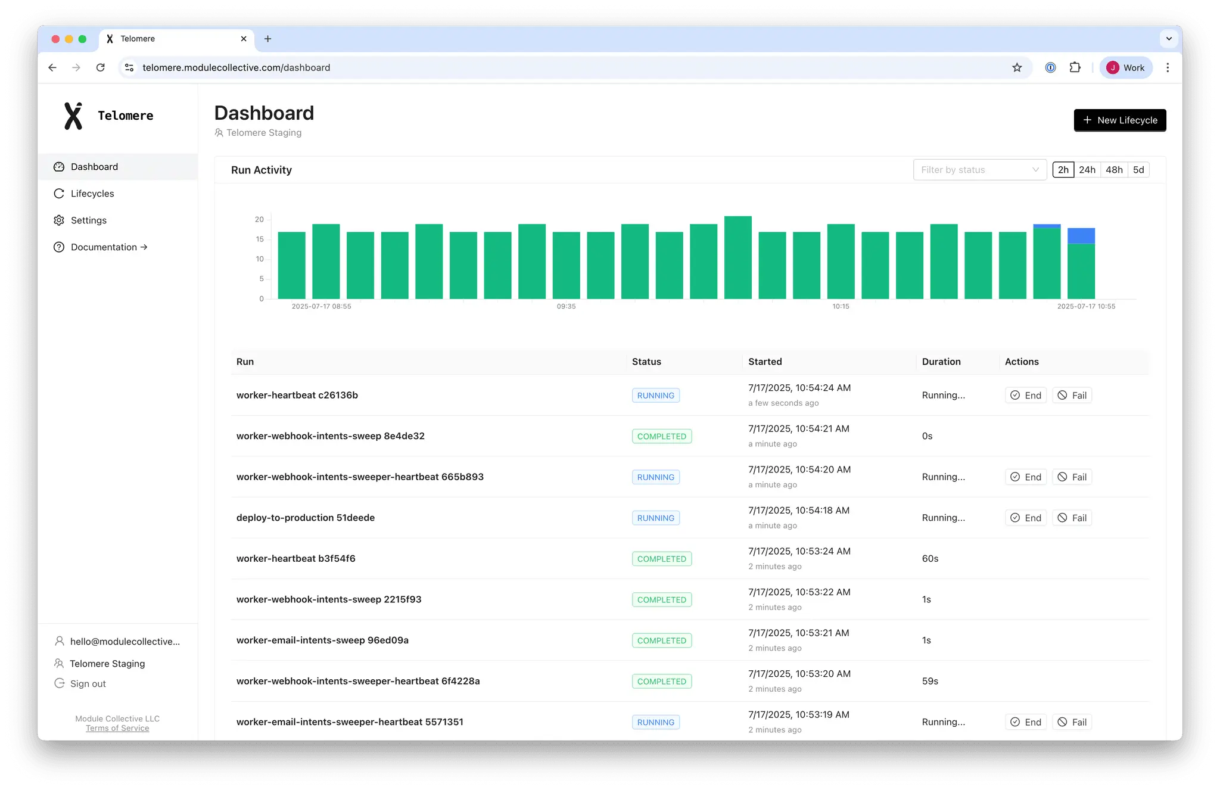Screen dimensions: 1220x790
Task: Click the New Lifecycle button
Action: pyautogui.click(x=1120, y=120)
